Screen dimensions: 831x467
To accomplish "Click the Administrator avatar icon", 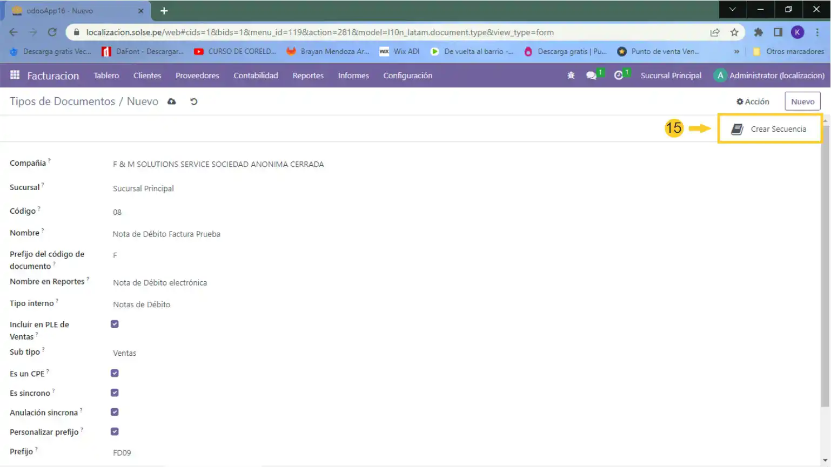I will 720,76.
